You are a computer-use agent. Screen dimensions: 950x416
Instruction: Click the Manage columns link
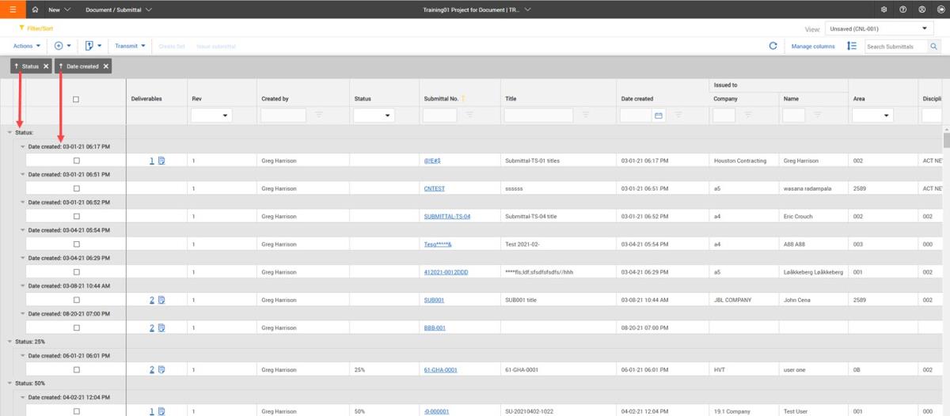click(813, 47)
